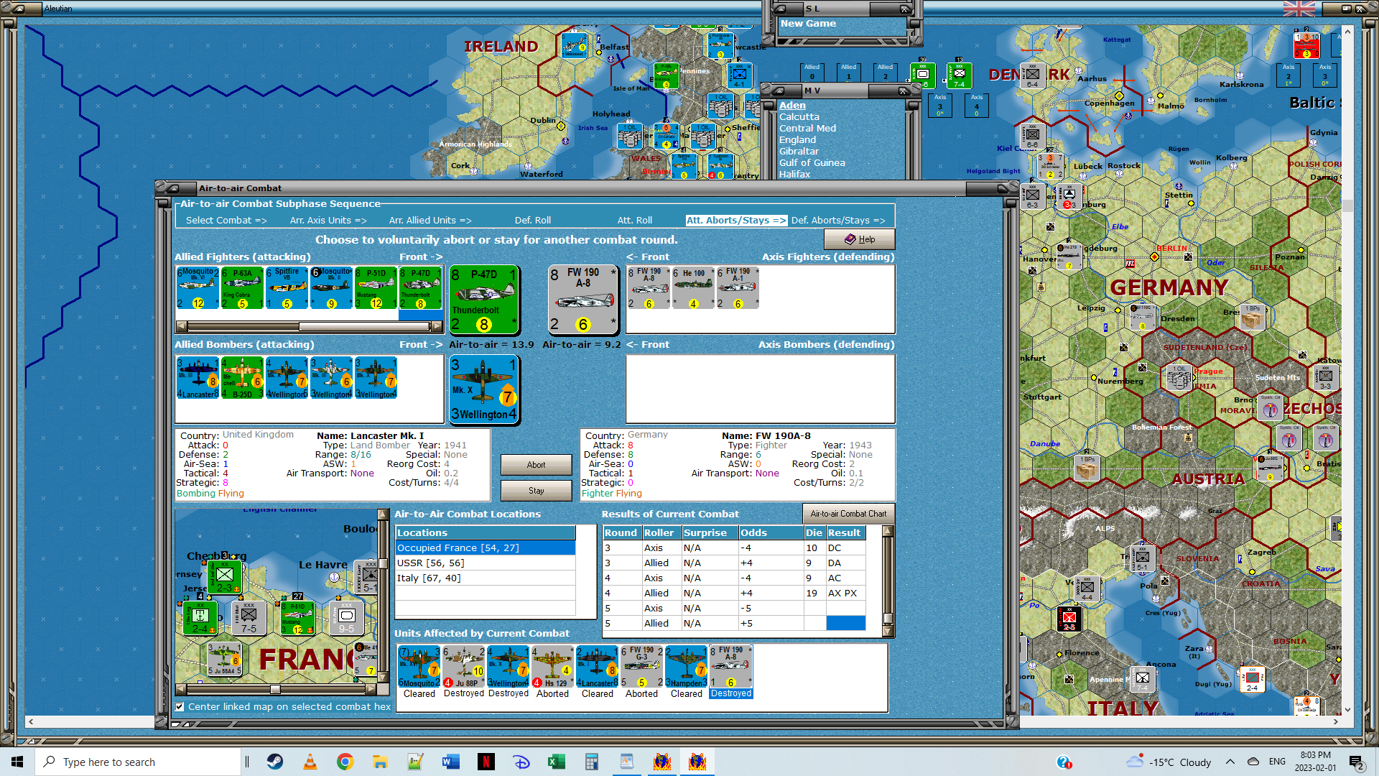This screenshot has height=776, width=1379.
Task: Select the P-51D Mustang counter in Allied Fighters
Action: [x=376, y=287]
